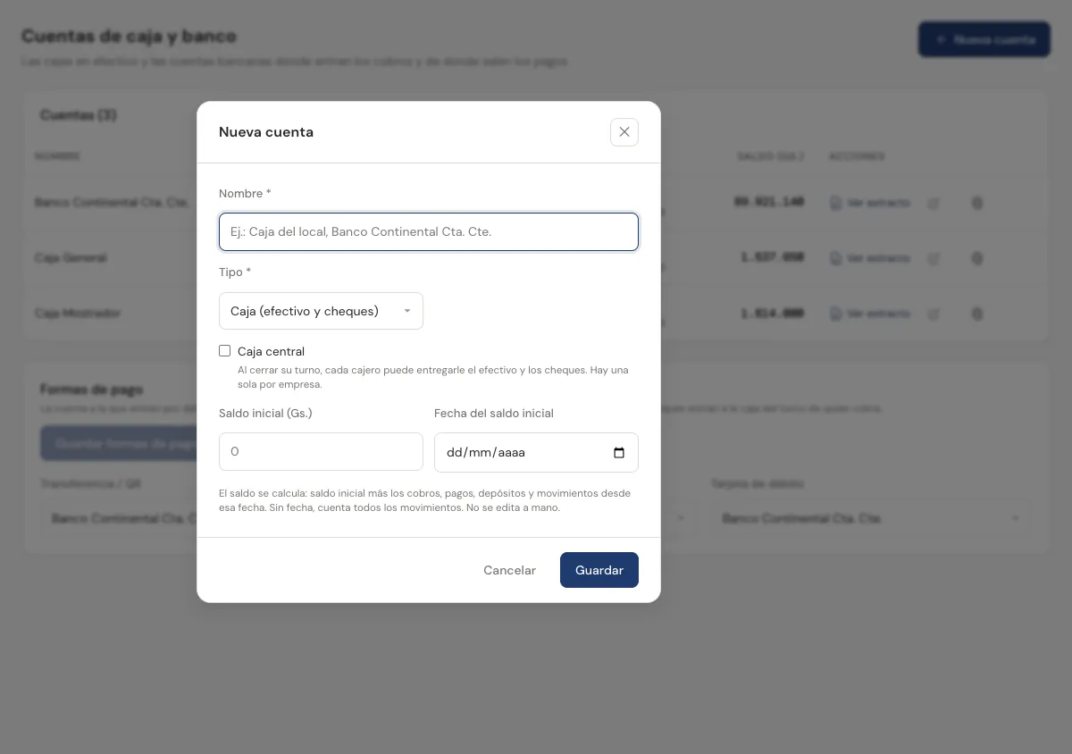The image size is (1072, 754).
Task: Focus the Saldo inicial (Gs.) input
Action: [x=321, y=452]
